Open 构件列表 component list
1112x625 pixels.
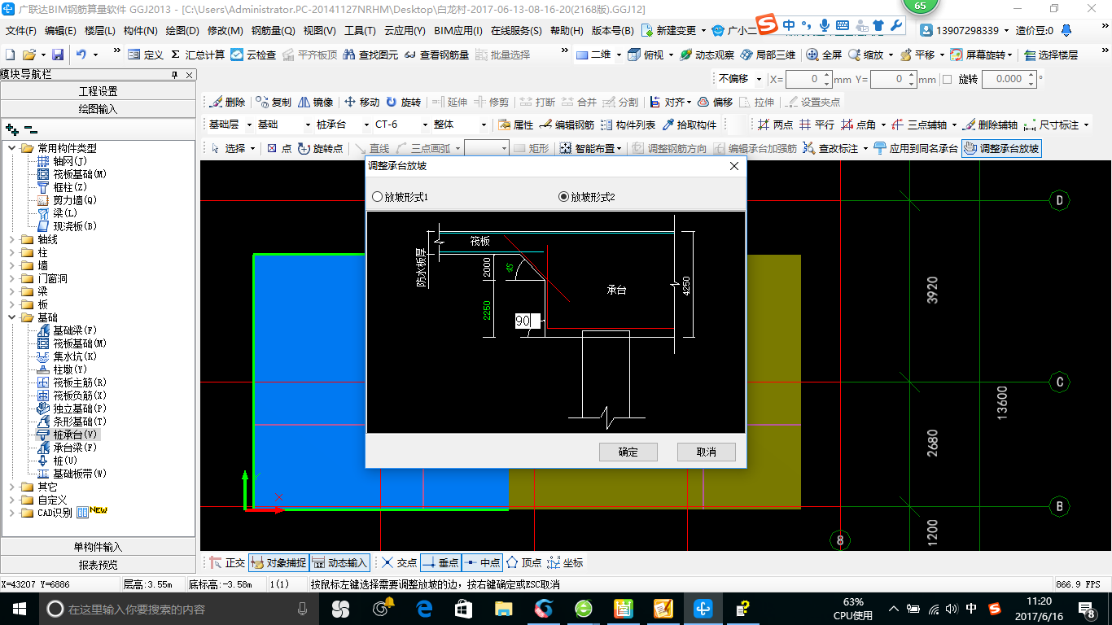pos(628,125)
